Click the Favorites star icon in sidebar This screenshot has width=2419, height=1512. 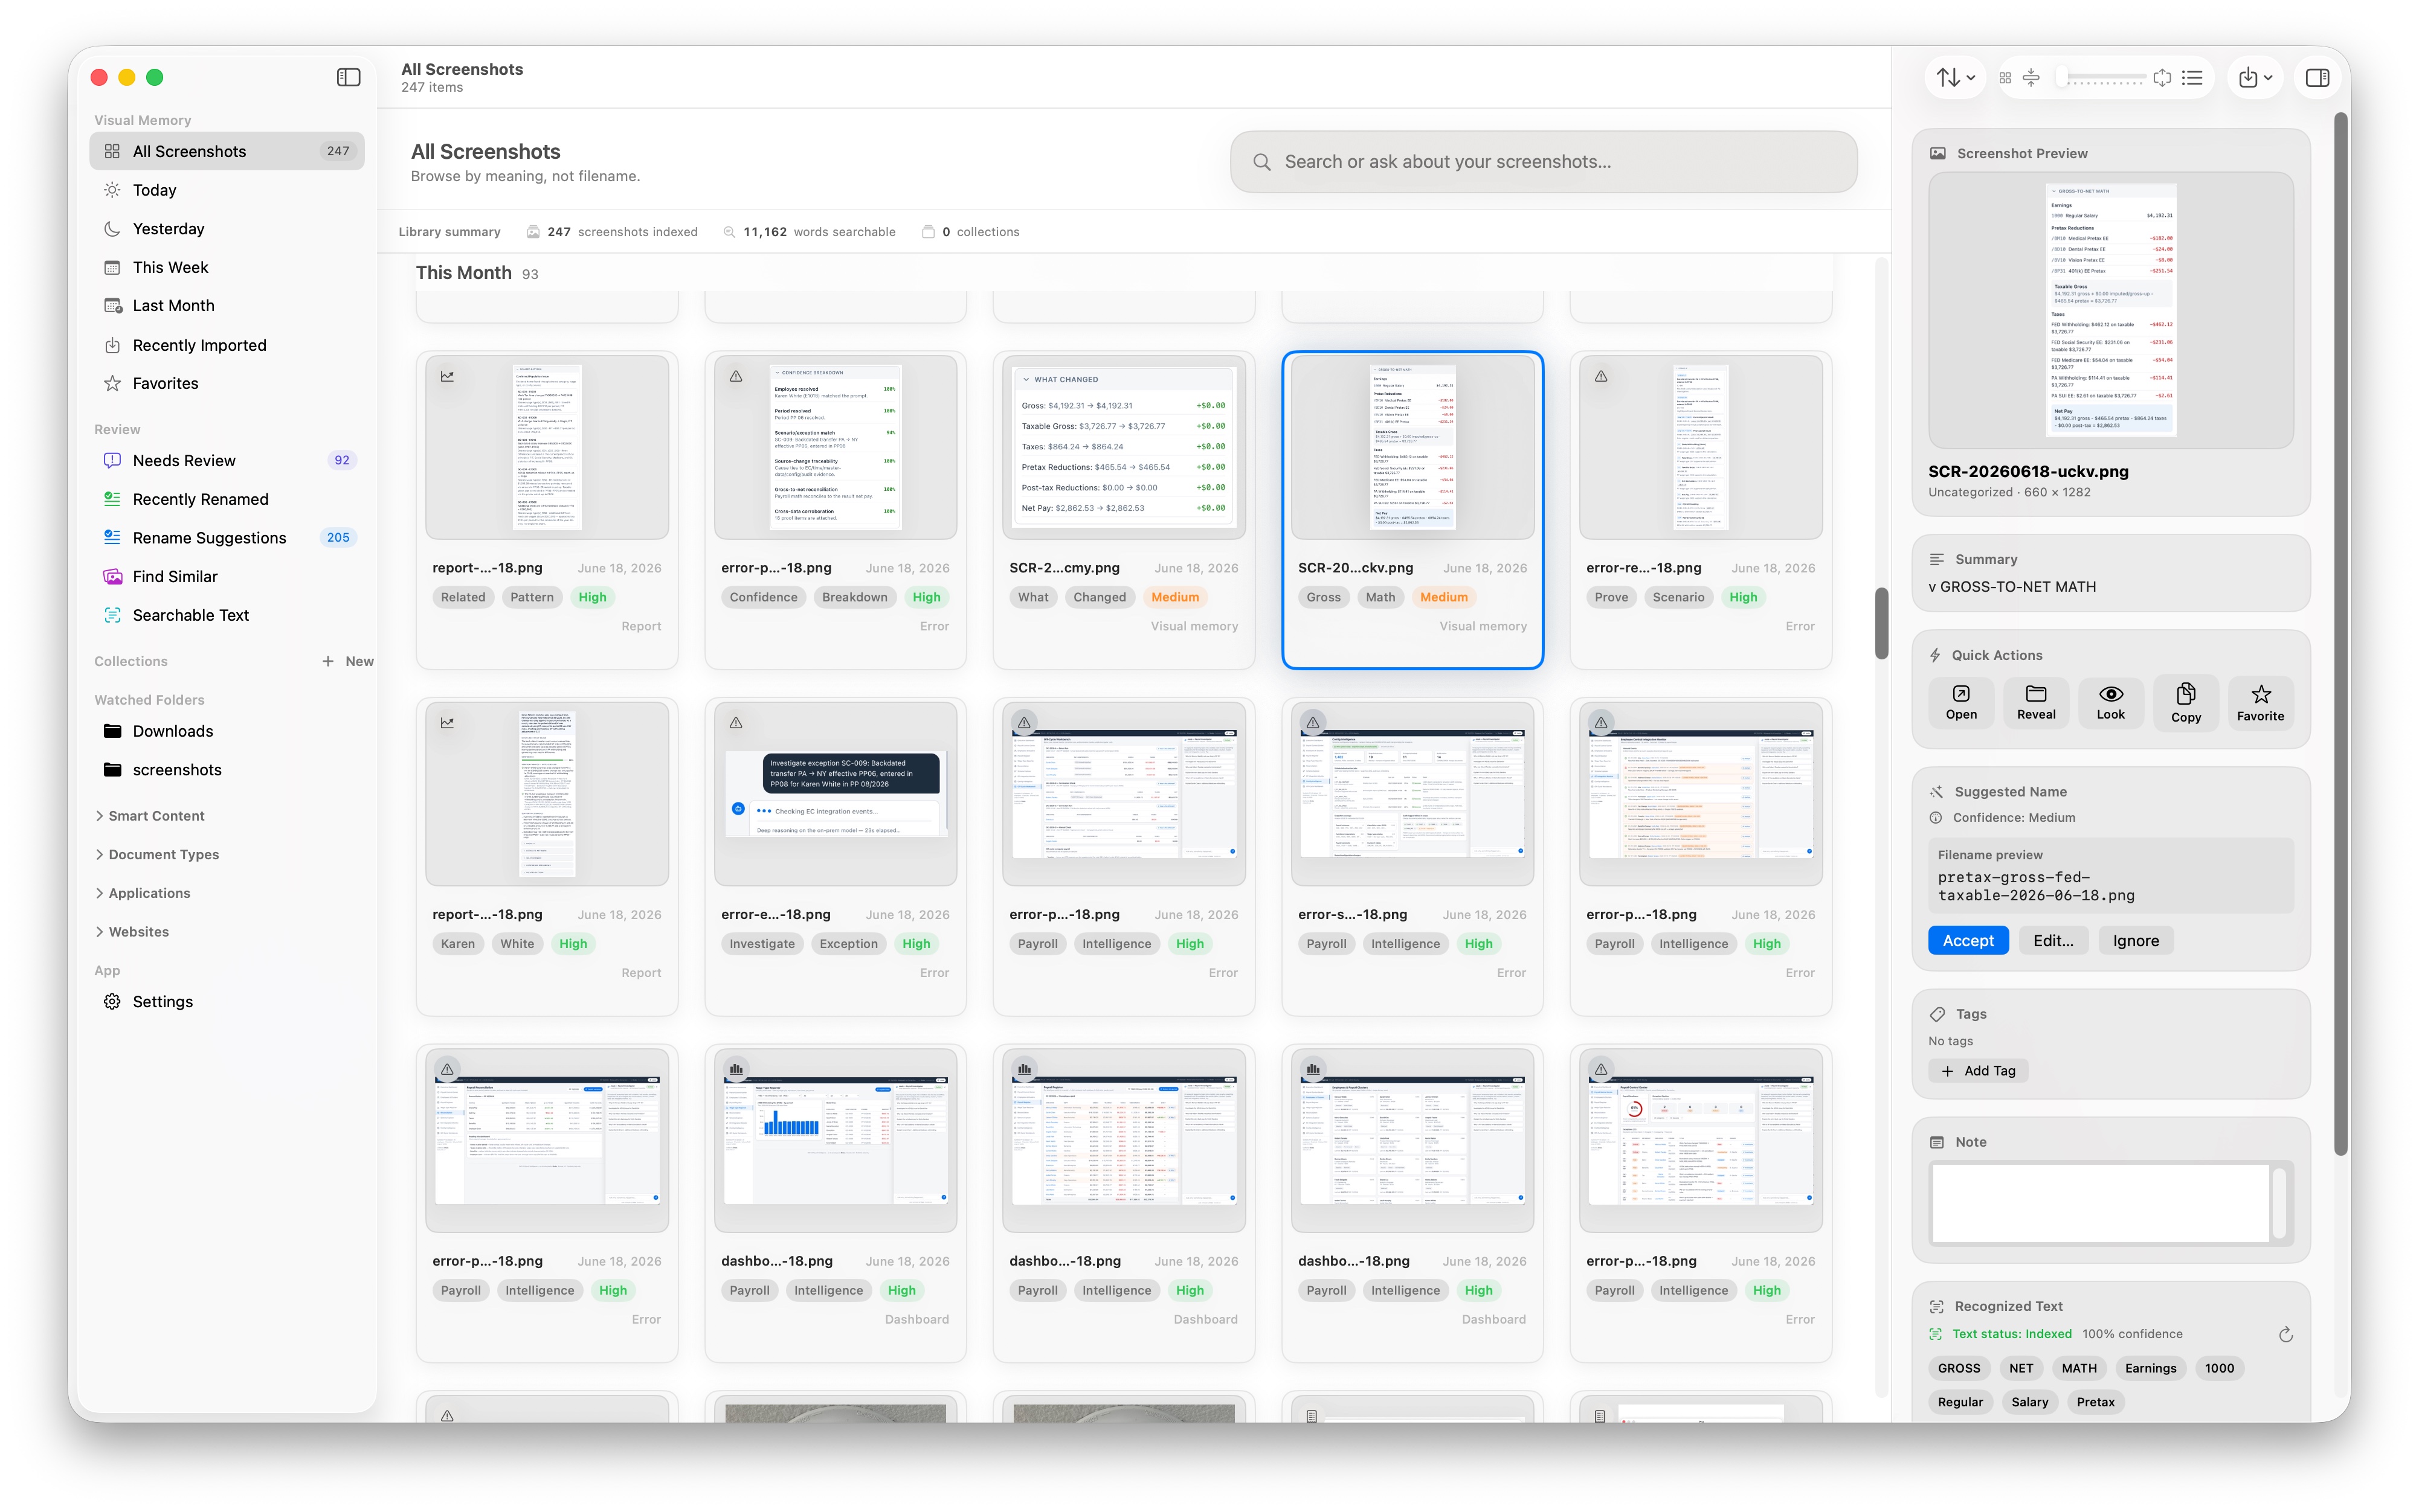click(x=112, y=383)
